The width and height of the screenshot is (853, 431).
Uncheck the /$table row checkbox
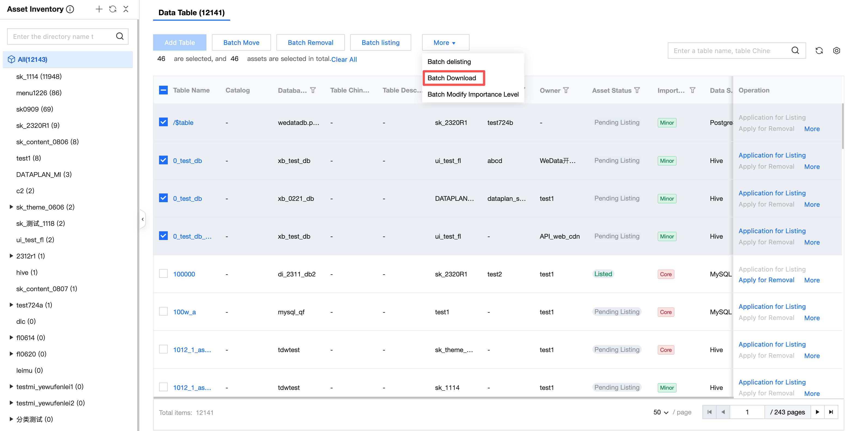pos(163,122)
